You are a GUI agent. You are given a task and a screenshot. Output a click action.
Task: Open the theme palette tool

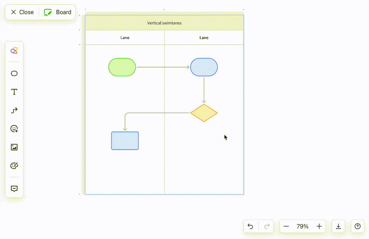coord(14,166)
